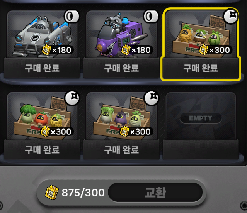Select the pineapple coconut watermelon crate item

[x=201, y=34]
